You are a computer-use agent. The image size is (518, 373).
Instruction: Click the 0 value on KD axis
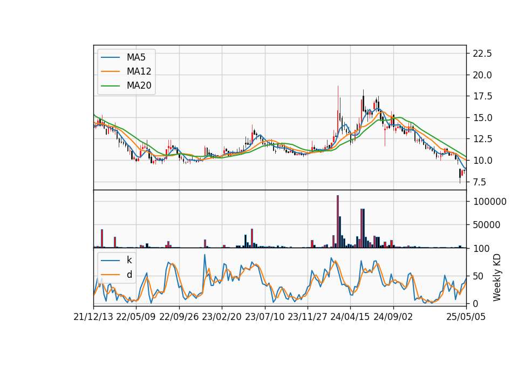click(x=475, y=303)
